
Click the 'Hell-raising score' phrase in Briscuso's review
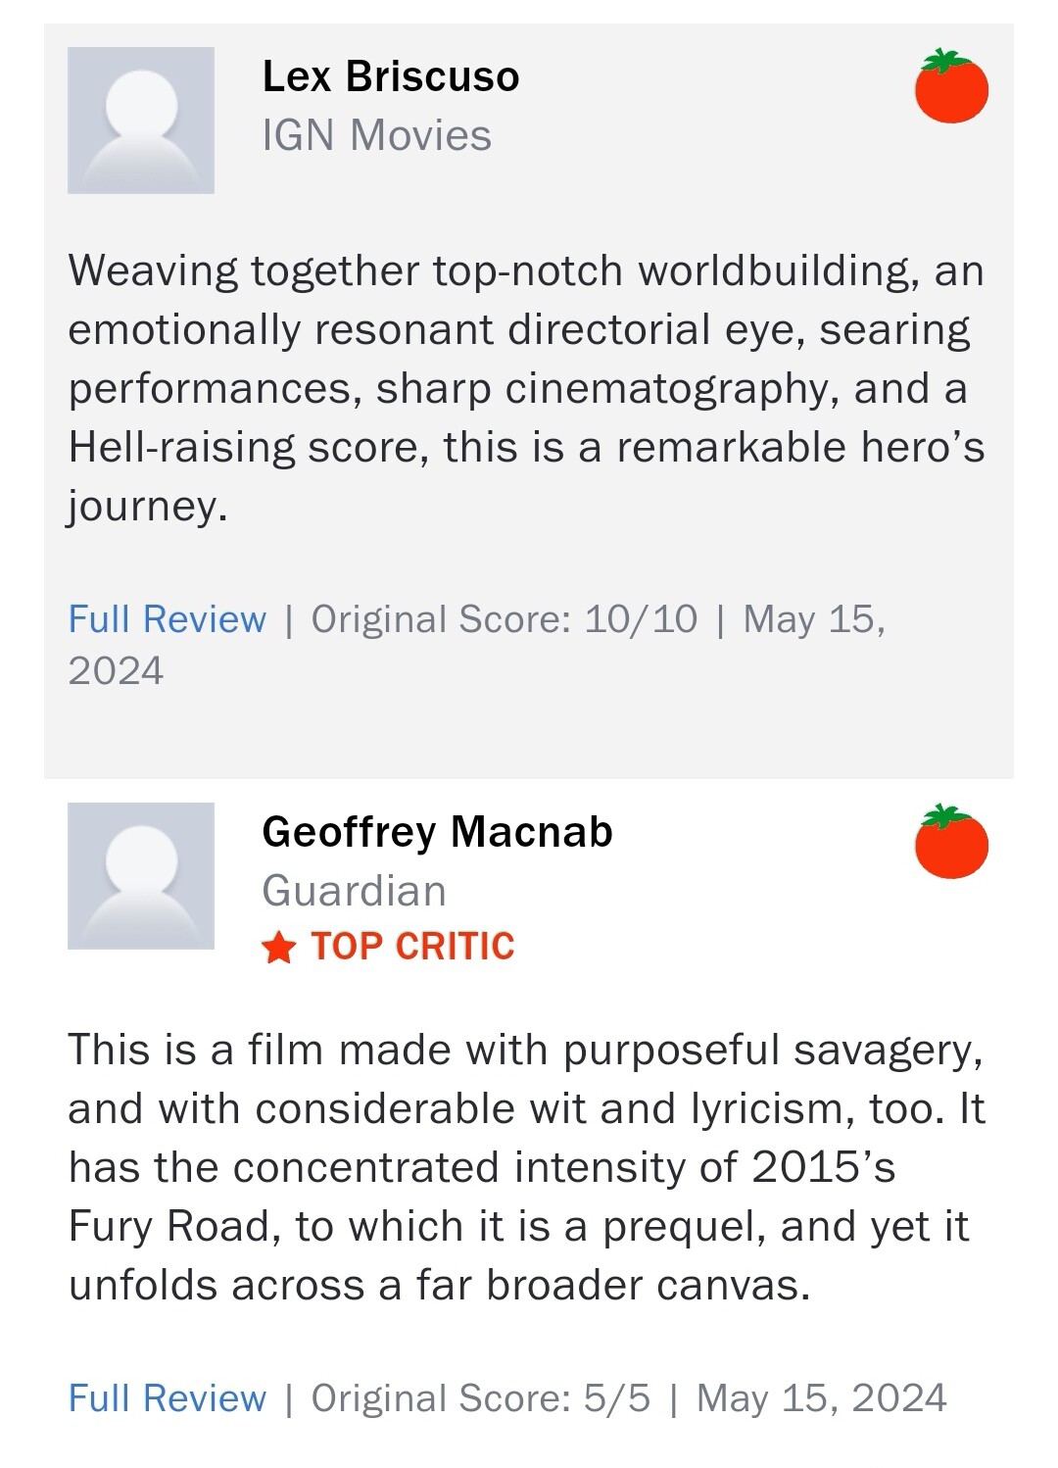(x=249, y=448)
